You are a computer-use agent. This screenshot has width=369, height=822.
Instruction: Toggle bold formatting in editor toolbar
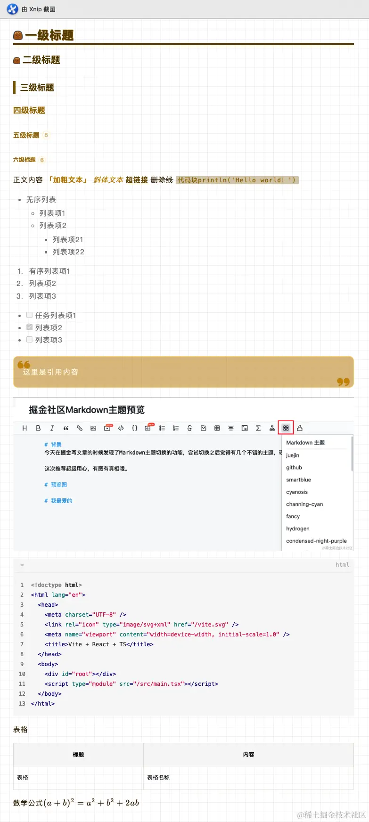[38, 428]
